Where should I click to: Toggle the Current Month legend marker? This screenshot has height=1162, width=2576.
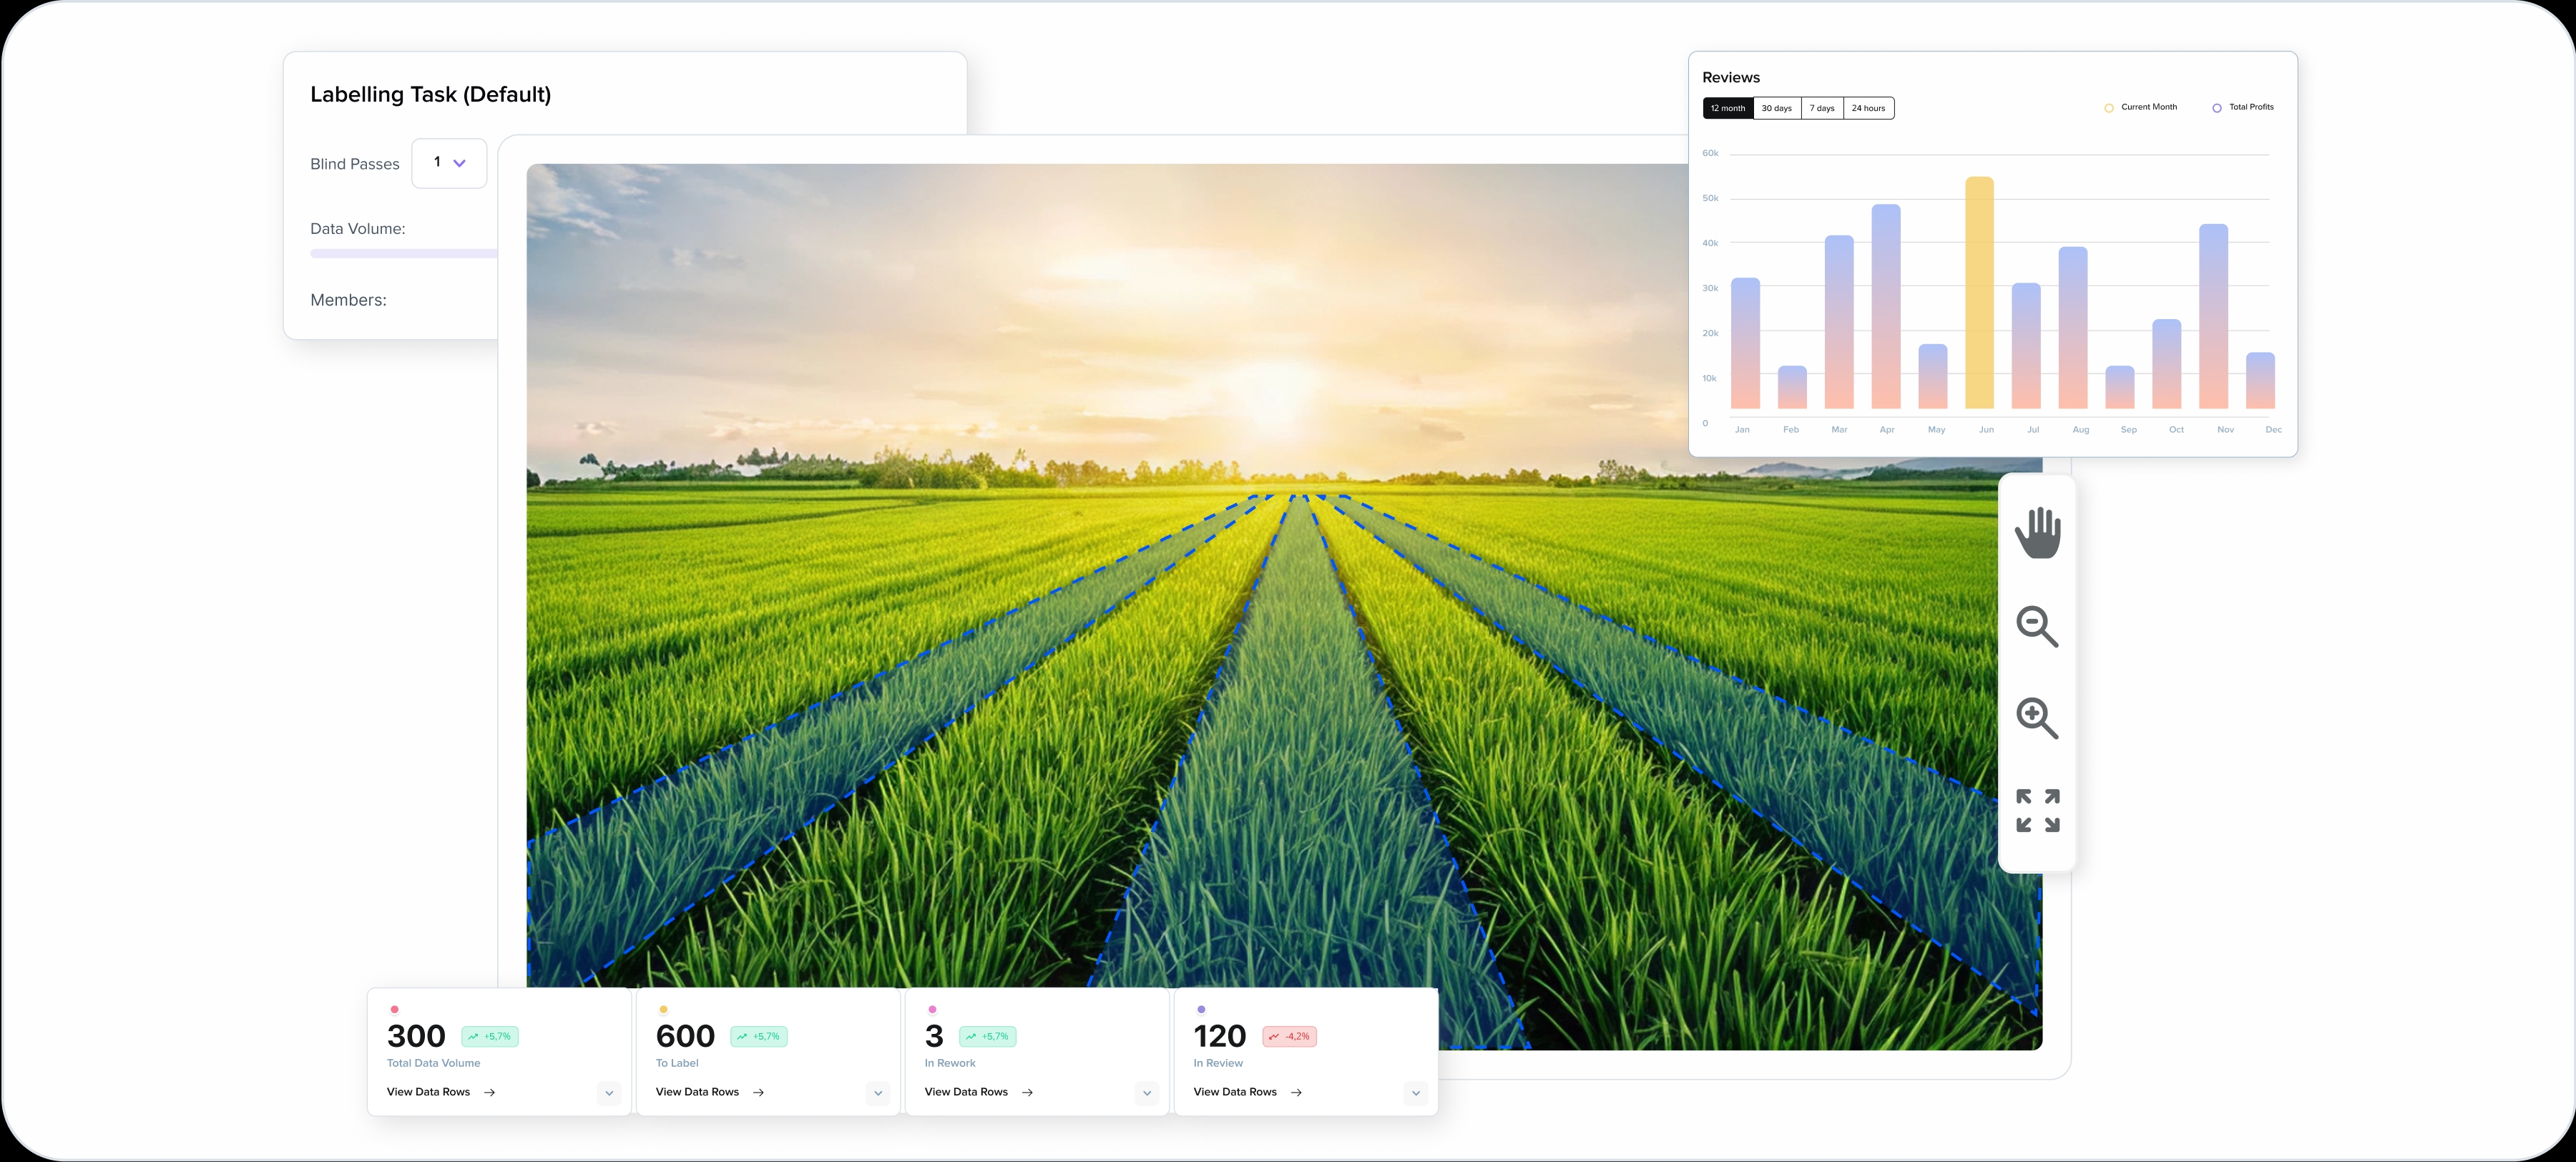2109,108
